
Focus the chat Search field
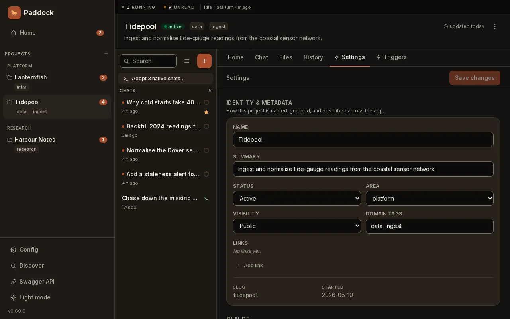[148, 61]
